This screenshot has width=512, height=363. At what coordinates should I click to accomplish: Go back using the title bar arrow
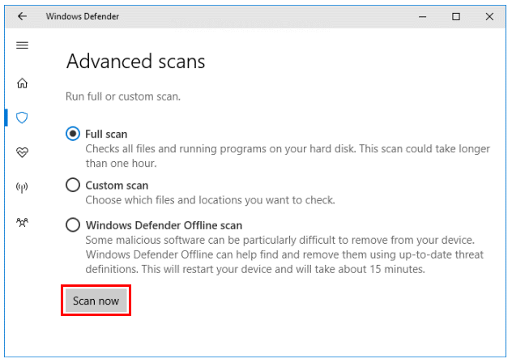(22, 16)
